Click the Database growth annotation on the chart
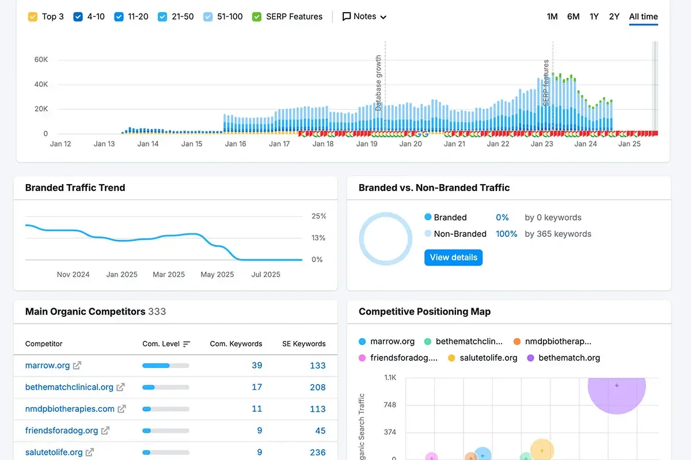This screenshot has height=460, width=691. pos(378,80)
